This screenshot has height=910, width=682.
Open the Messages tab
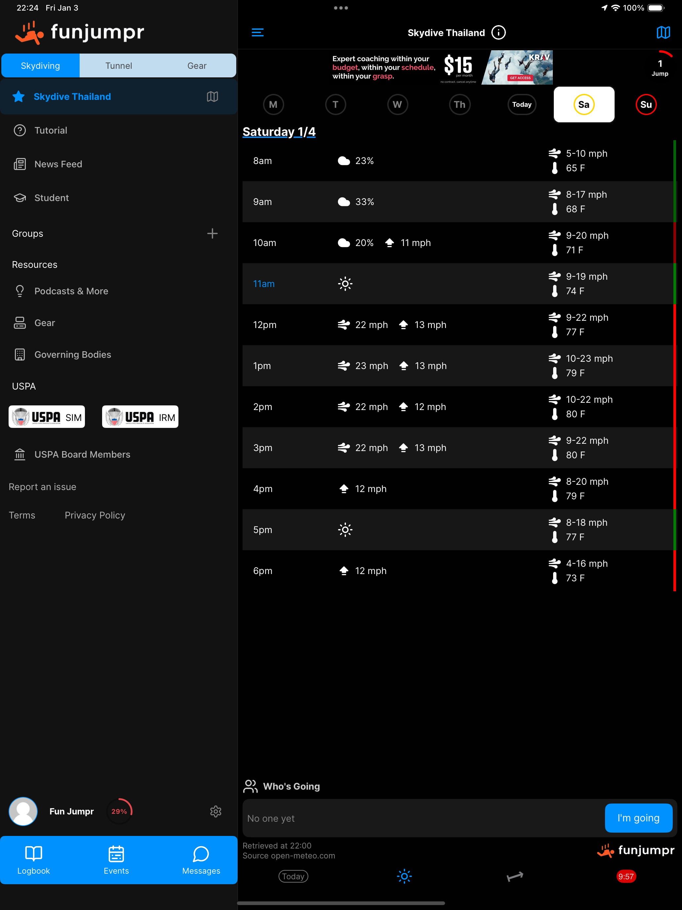point(201,860)
